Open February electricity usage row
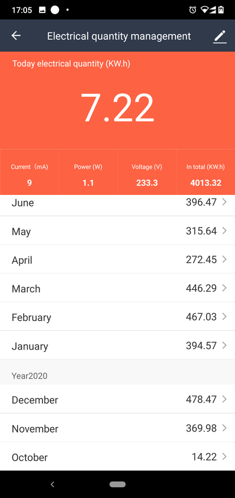 click(117, 317)
